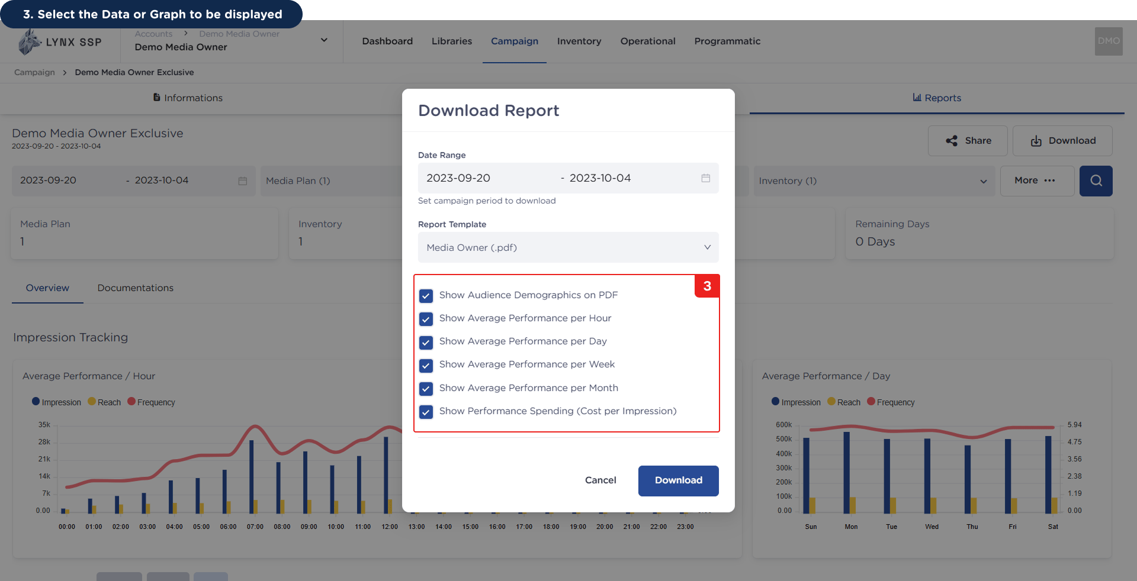Viewport: 1137px width, 581px height.
Task: Cancel the Download Report dialog
Action: point(600,480)
